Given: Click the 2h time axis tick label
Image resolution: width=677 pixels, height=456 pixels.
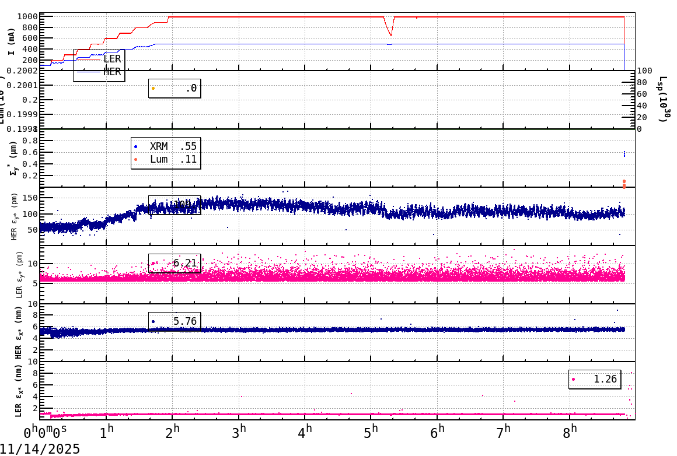Looking at the screenshot, I should coord(172,432).
